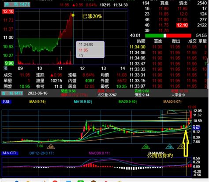This screenshot has width=209, height=182.
Task: Select the MACD indicator label
Action: coord(10,153)
